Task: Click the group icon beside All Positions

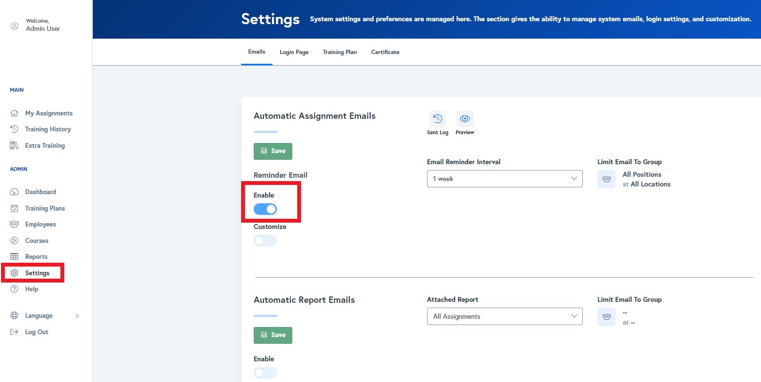Action: click(x=606, y=179)
